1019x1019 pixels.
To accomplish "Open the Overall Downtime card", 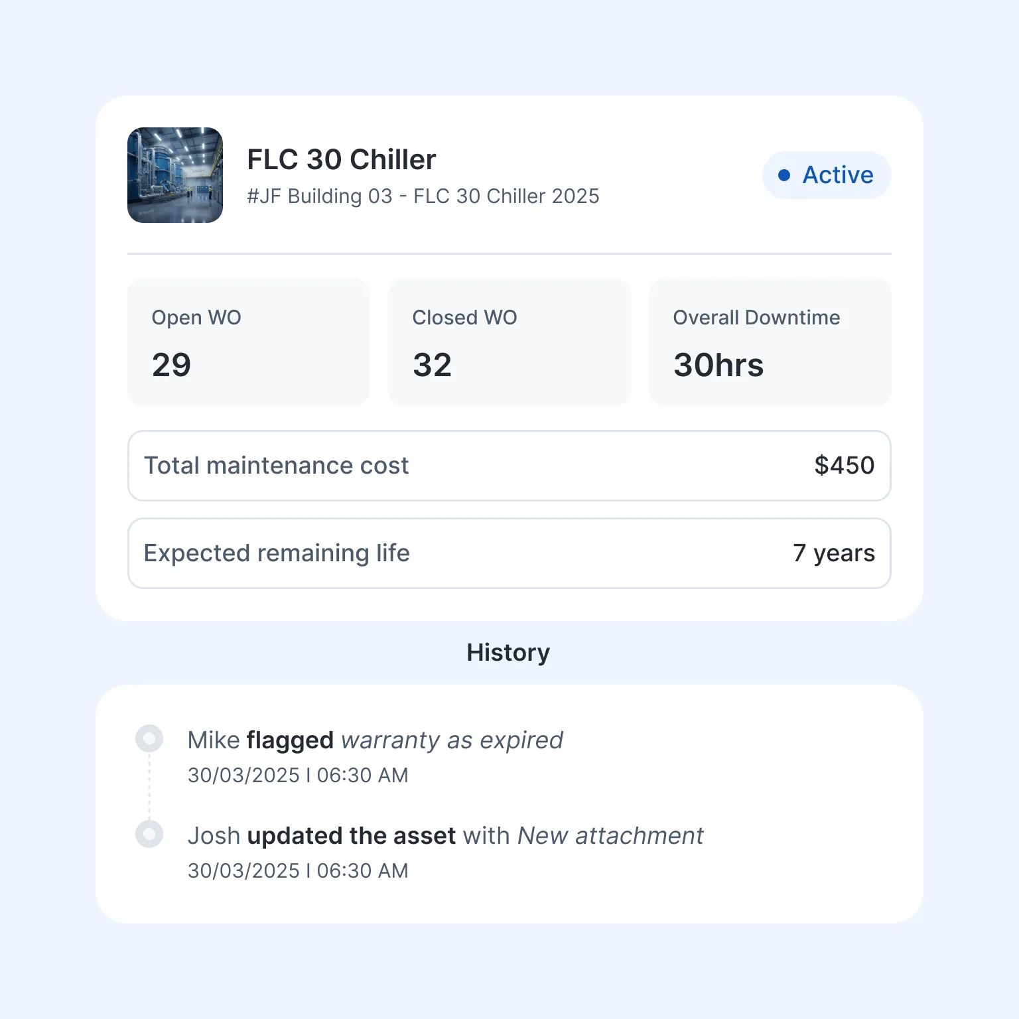I will tap(770, 342).
